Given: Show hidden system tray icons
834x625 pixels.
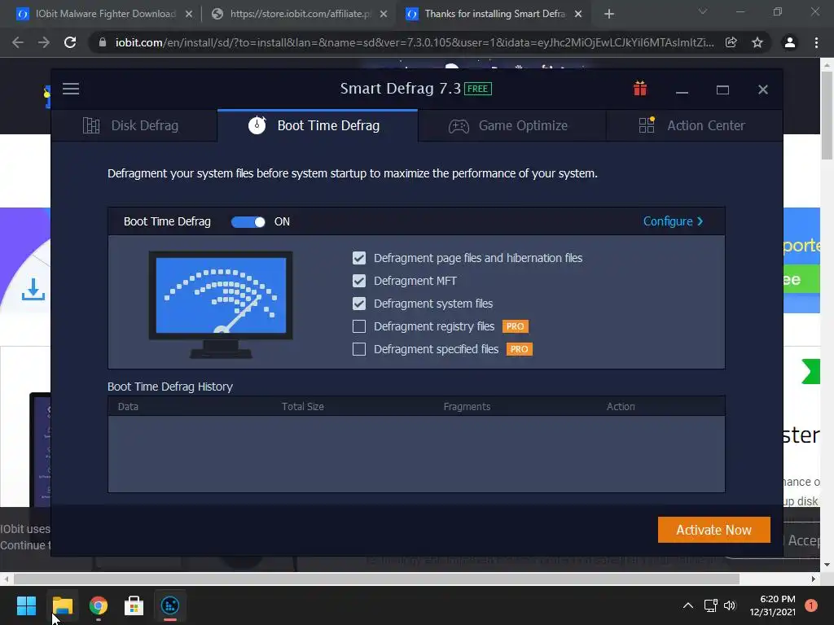Looking at the screenshot, I should click(687, 605).
